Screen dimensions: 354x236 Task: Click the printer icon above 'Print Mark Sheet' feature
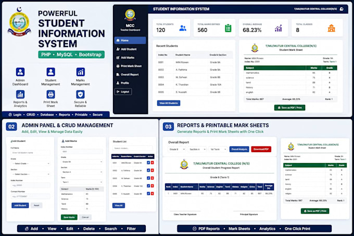50,94
